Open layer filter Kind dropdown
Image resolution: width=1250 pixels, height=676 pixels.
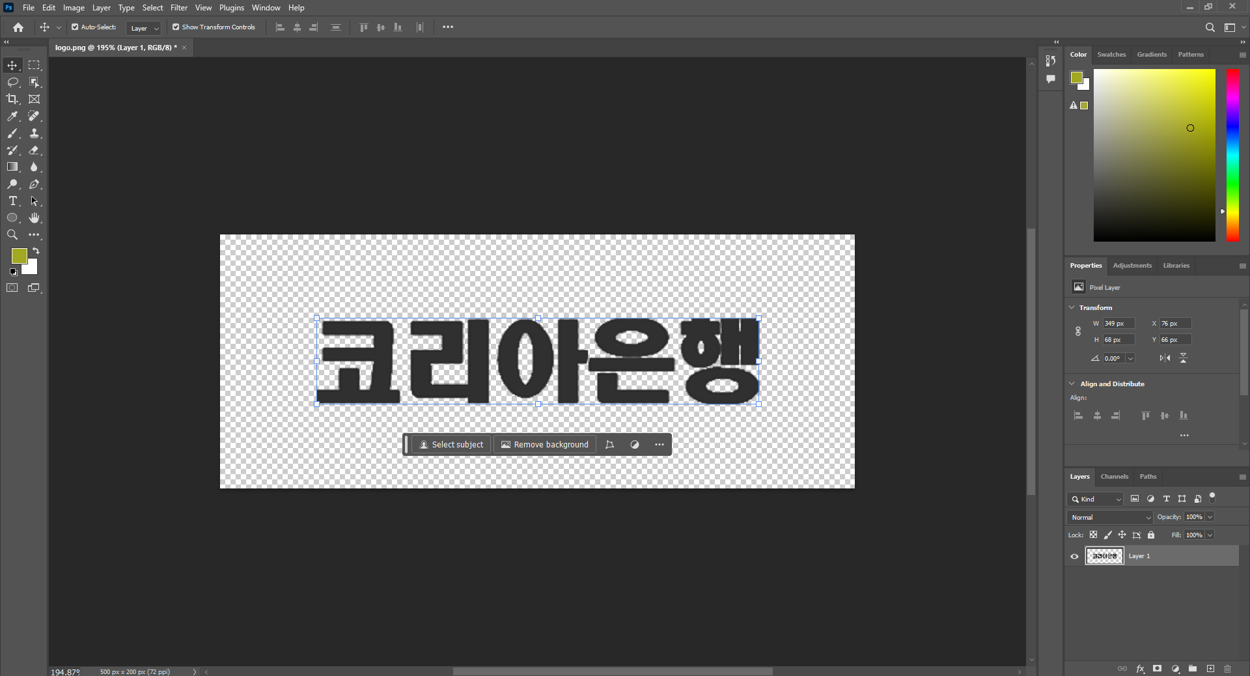pos(1096,500)
